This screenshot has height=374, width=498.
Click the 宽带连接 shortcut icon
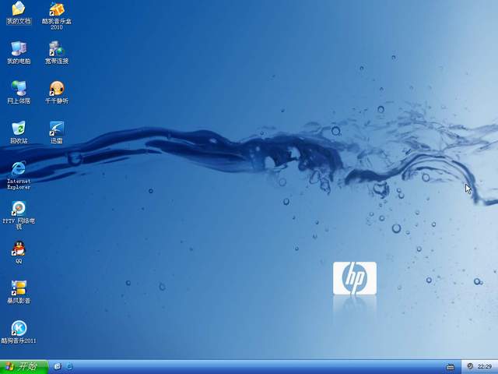[x=57, y=49]
